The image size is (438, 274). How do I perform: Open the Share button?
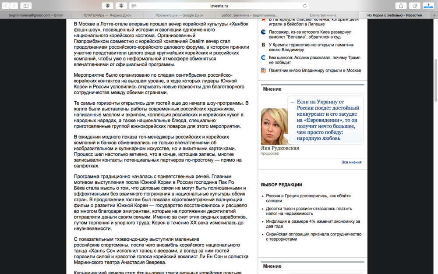point(401,6)
